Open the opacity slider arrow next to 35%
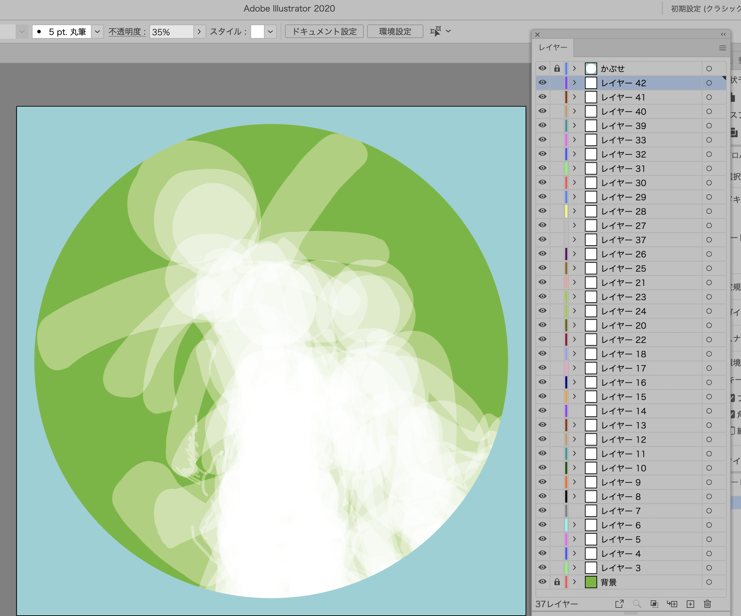This screenshot has height=616, width=741. point(199,32)
